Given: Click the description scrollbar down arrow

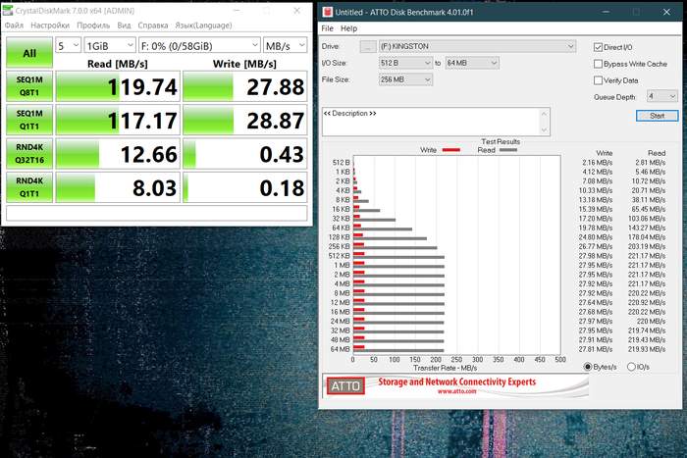Looking at the screenshot, I should click(x=544, y=129).
